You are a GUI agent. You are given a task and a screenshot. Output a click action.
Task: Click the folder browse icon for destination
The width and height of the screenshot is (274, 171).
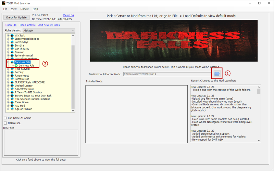217,74
